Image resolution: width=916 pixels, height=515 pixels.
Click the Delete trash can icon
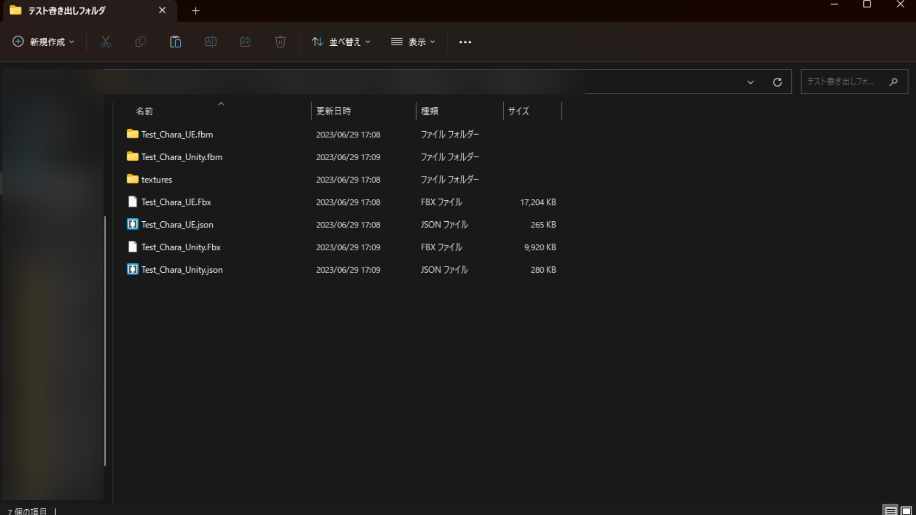tap(280, 42)
